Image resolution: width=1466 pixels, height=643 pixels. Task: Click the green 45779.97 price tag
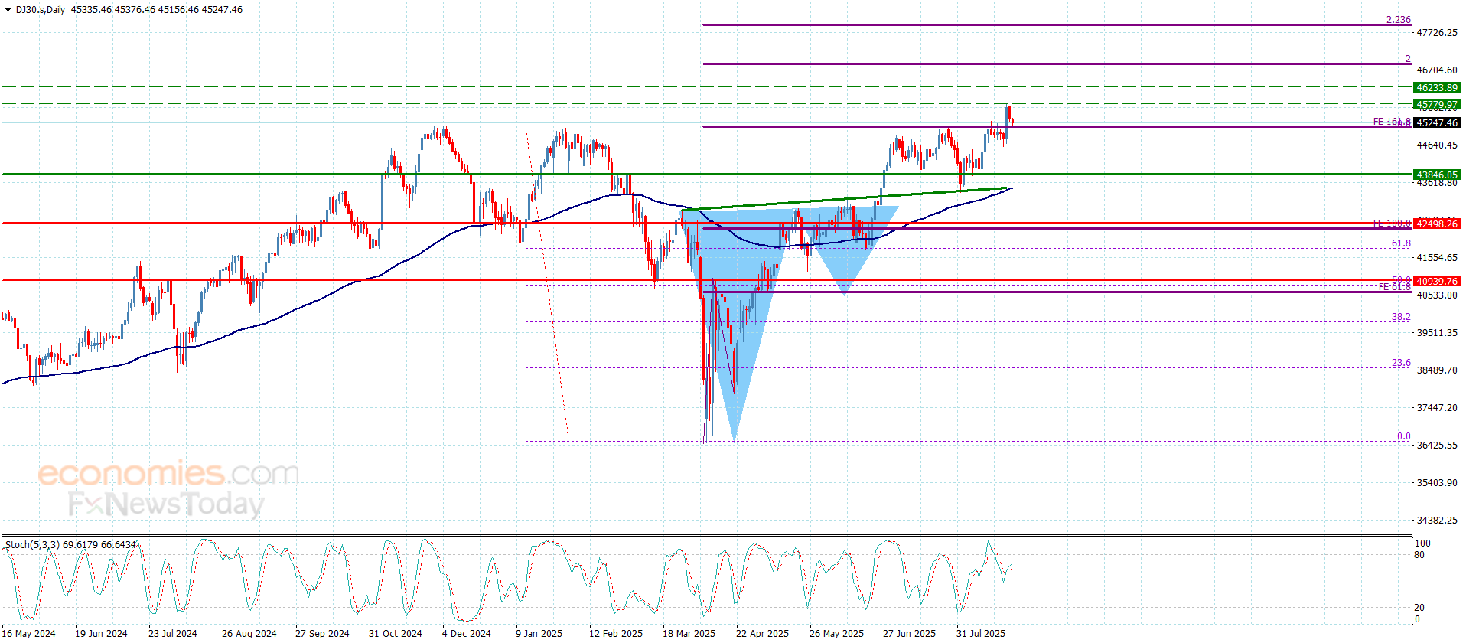pos(1437,105)
